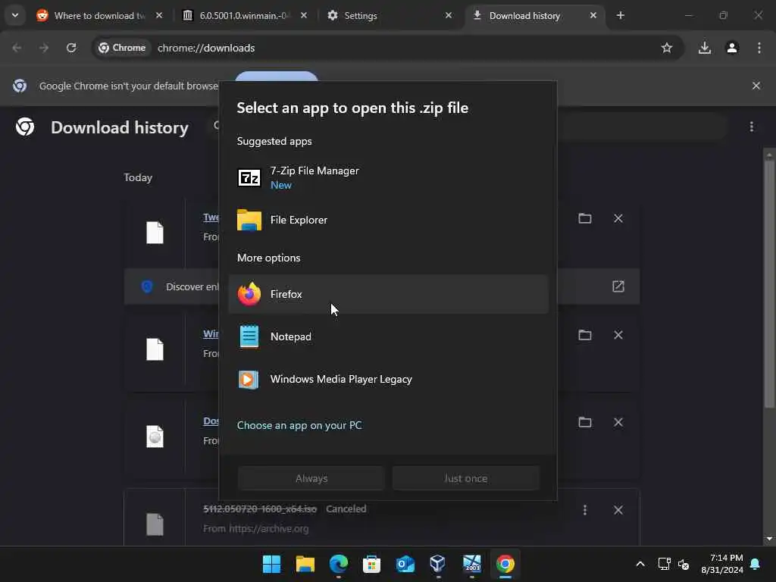The image size is (776, 582).
Task: Open the clock showing 7:14 PM
Action: pos(721,564)
